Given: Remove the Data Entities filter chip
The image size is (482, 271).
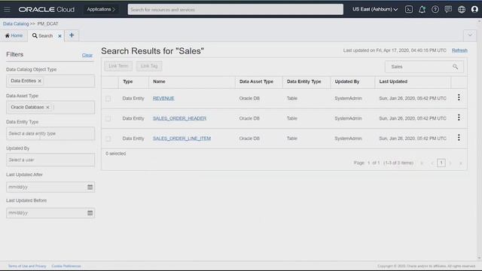Looking at the screenshot, I should (x=40, y=81).
